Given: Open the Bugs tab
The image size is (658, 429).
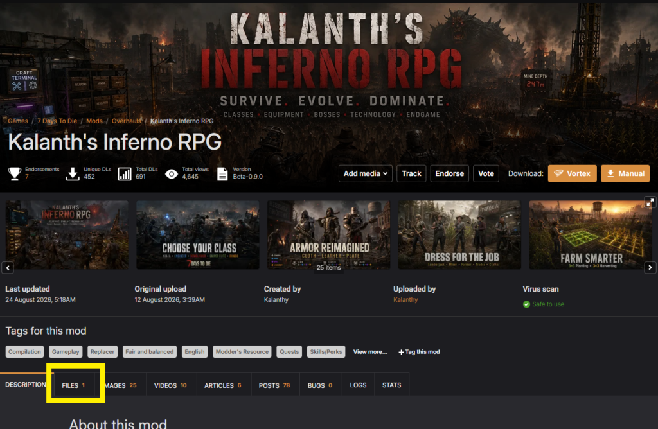Looking at the screenshot, I should [320, 385].
